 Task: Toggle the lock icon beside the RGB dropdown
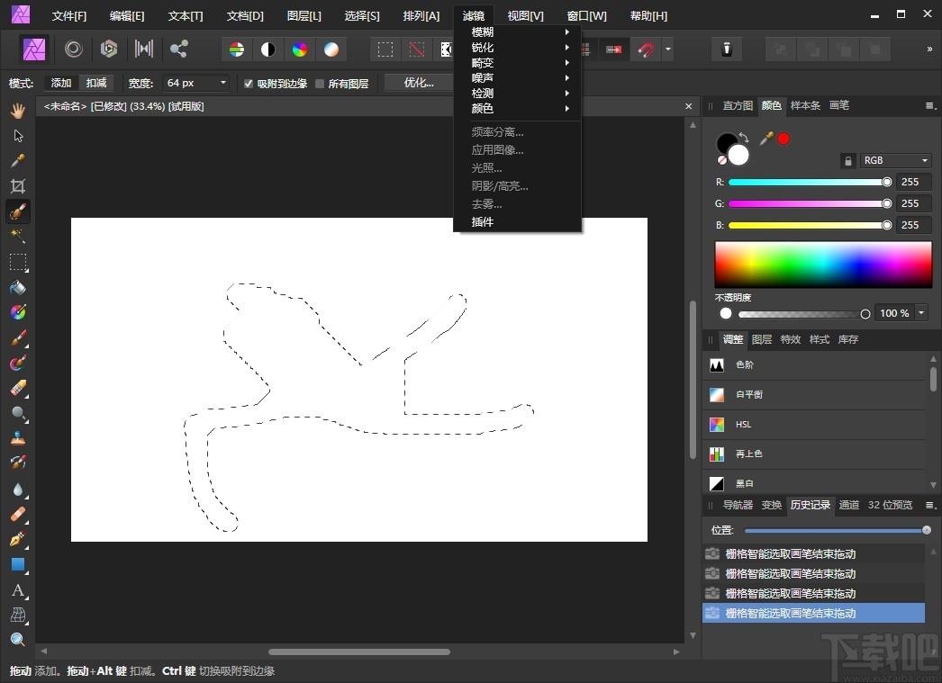(847, 161)
